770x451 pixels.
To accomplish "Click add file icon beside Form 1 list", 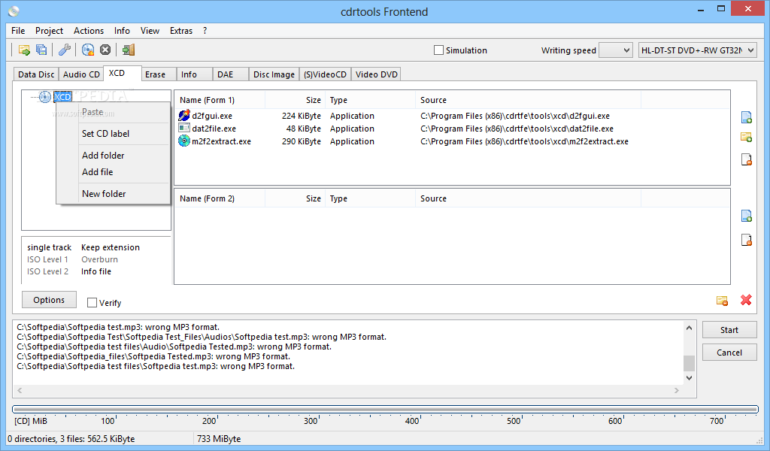I will click(x=746, y=117).
